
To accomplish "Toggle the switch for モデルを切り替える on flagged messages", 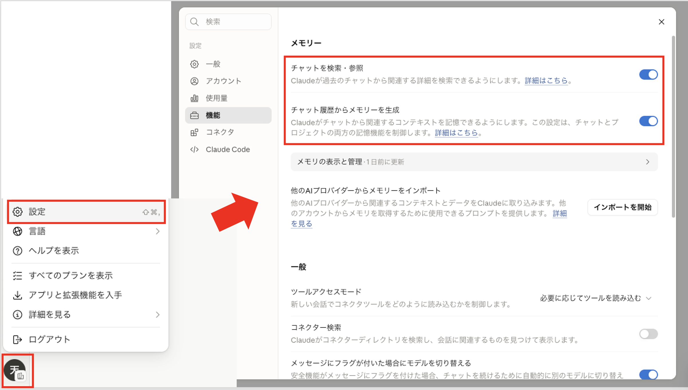I will 649,375.
